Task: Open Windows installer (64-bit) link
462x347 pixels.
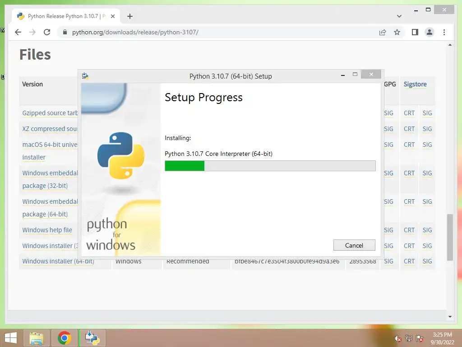Action: pyautogui.click(x=58, y=262)
